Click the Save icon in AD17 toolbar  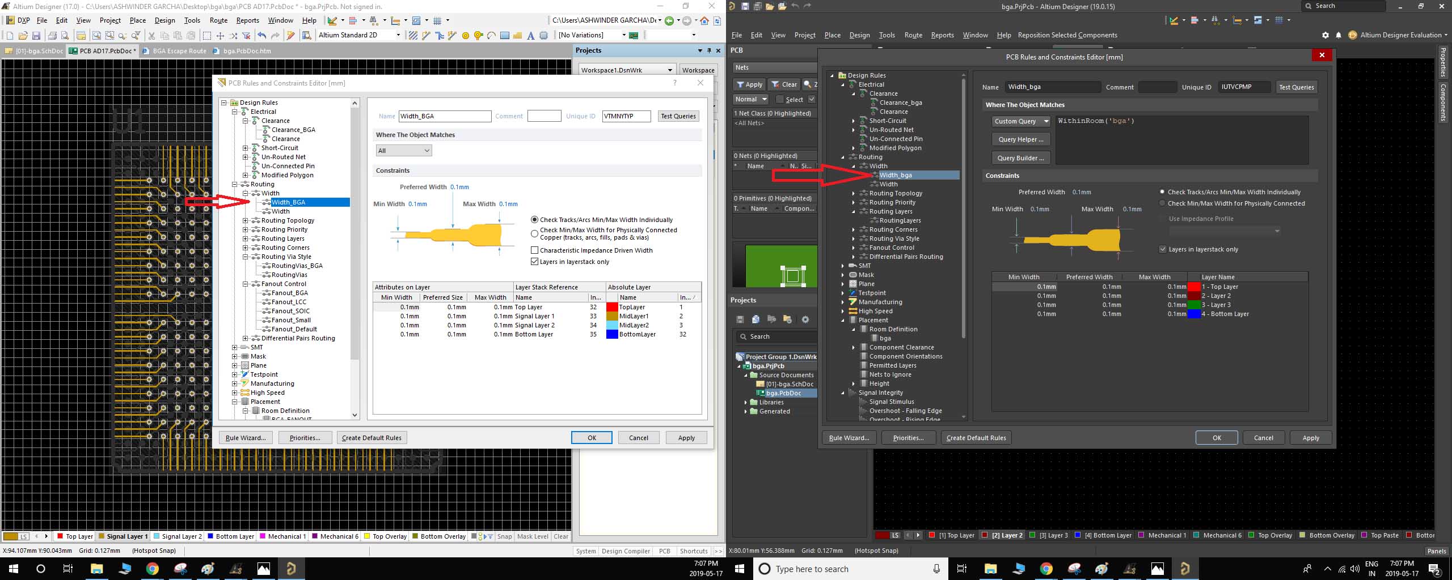click(36, 36)
